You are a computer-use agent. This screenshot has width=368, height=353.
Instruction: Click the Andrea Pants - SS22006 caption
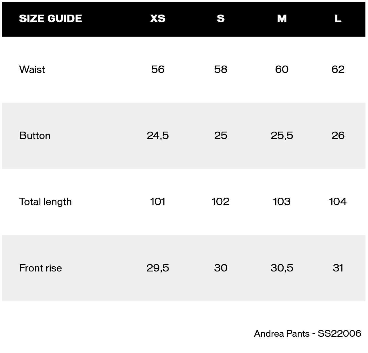(308, 334)
